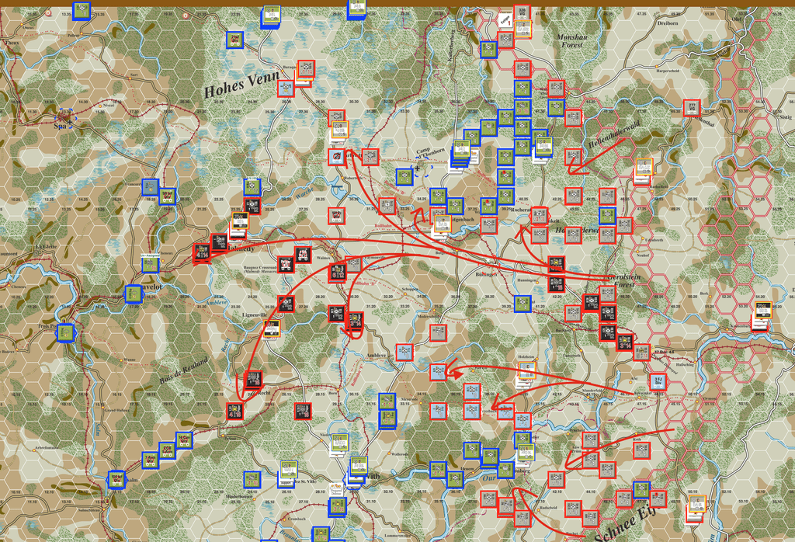Select the blue unit counter at Trois Ponts
This screenshot has height=542, width=795.
pyautogui.click(x=67, y=332)
